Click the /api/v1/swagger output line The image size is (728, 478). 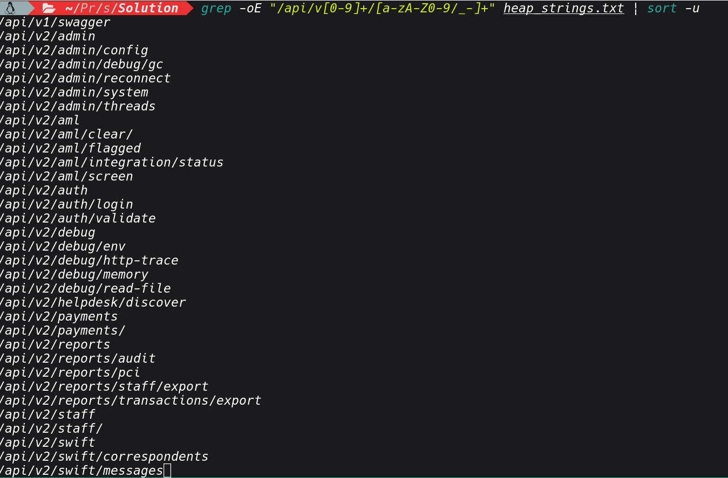(55, 22)
